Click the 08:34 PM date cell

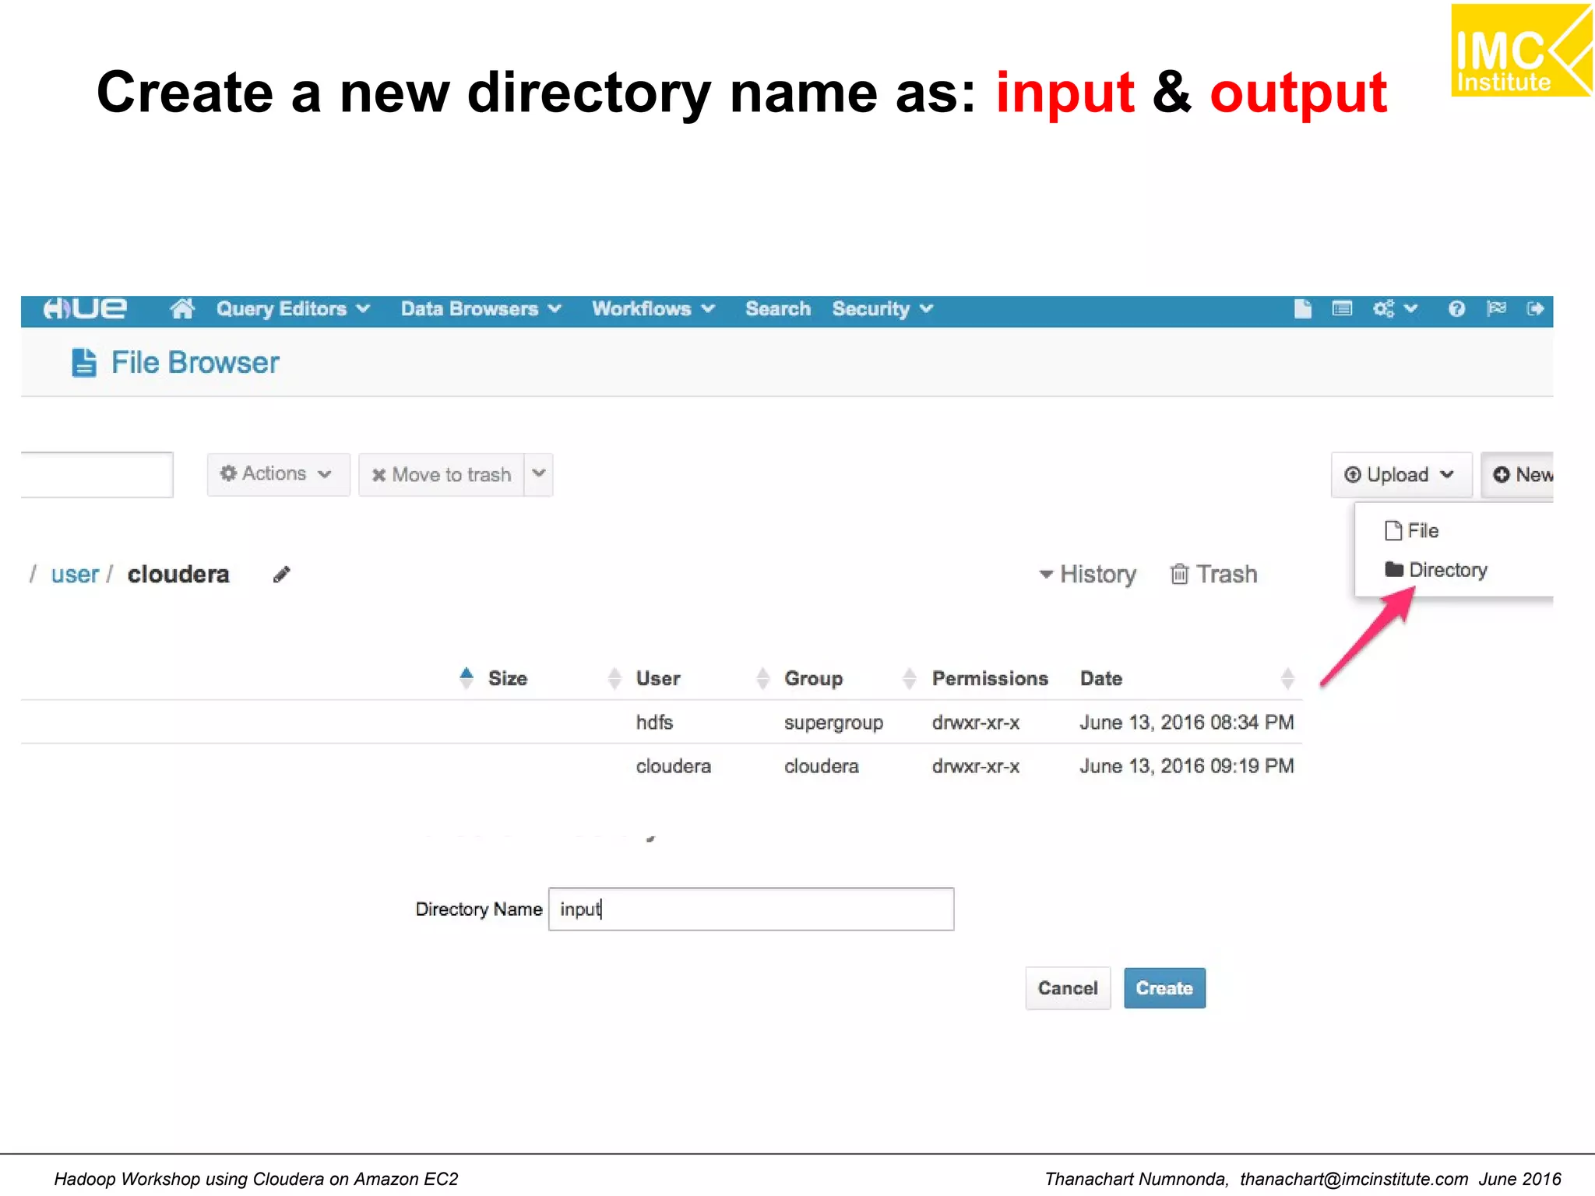click(x=1186, y=723)
